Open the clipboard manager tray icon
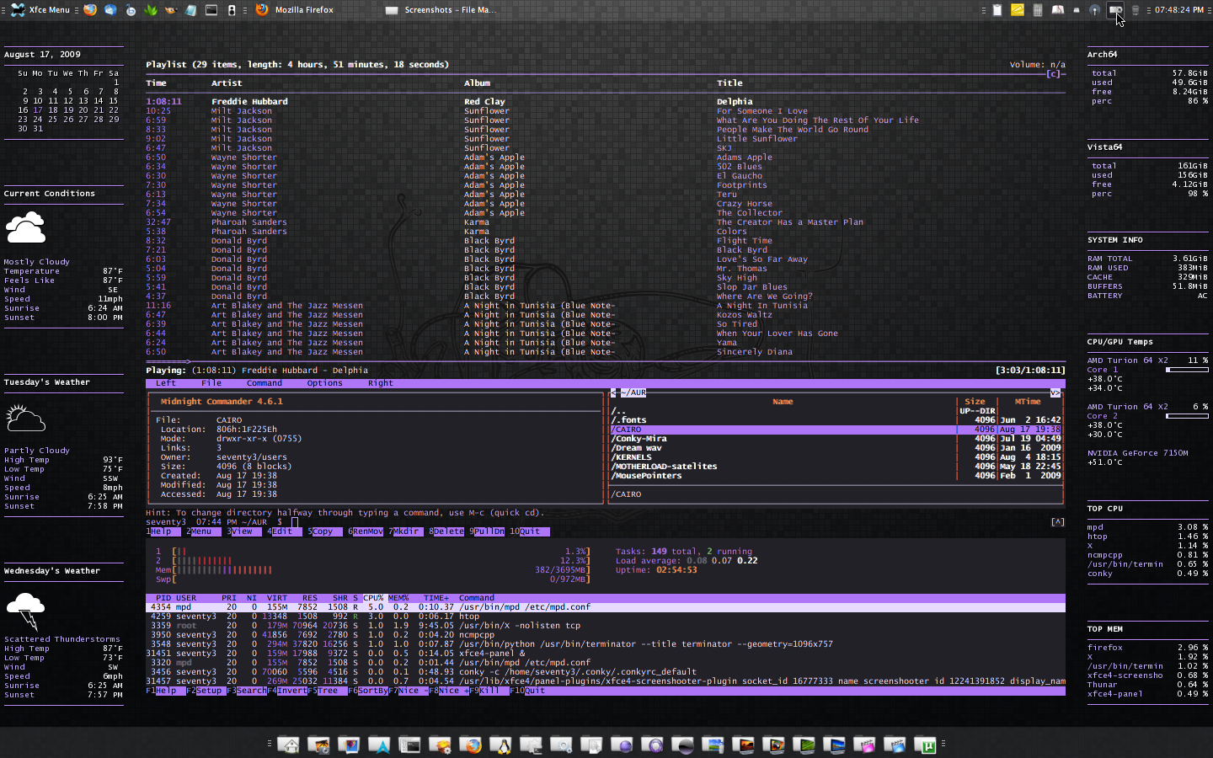This screenshot has width=1213, height=758. pyautogui.click(x=997, y=10)
